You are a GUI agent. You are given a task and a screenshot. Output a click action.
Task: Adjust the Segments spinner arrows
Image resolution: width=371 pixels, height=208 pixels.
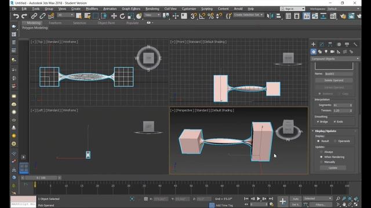coord(351,105)
